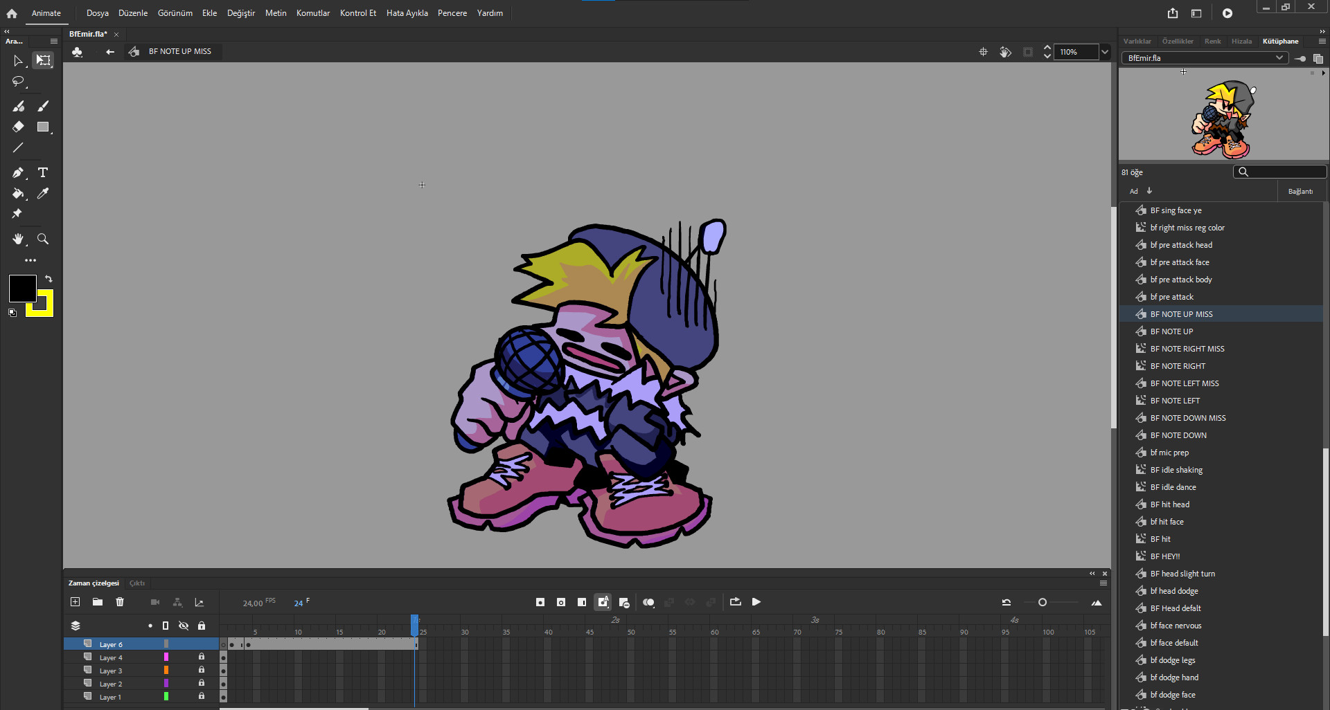Toggle the clip-content-outside-stage button
The image size is (1330, 710).
click(1028, 52)
